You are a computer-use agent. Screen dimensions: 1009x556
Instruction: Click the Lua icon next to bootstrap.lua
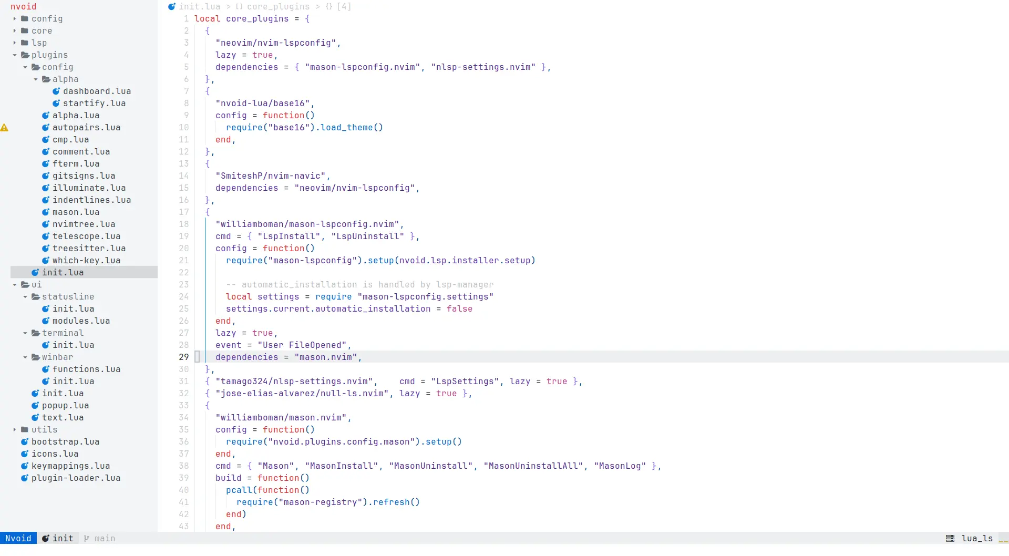[x=25, y=442]
